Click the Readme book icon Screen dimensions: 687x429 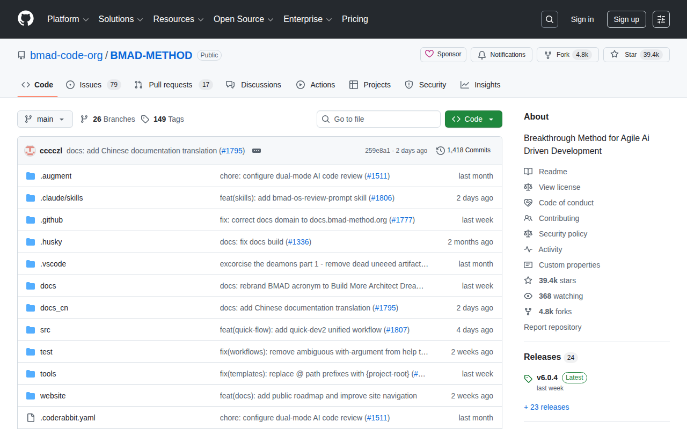[x=529, y=171]
